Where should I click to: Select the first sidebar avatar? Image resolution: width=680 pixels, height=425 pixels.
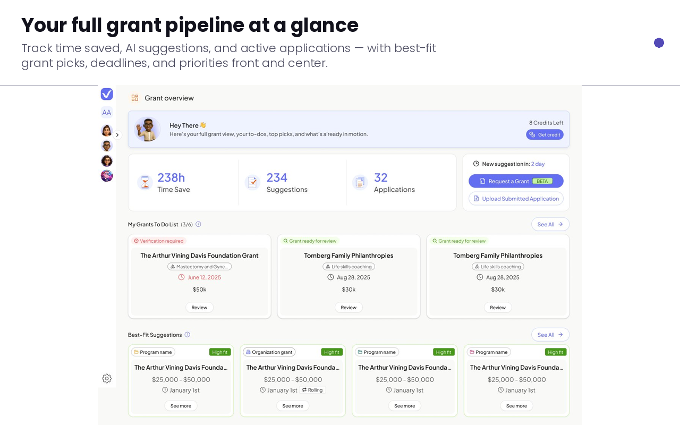pos(107,130)
